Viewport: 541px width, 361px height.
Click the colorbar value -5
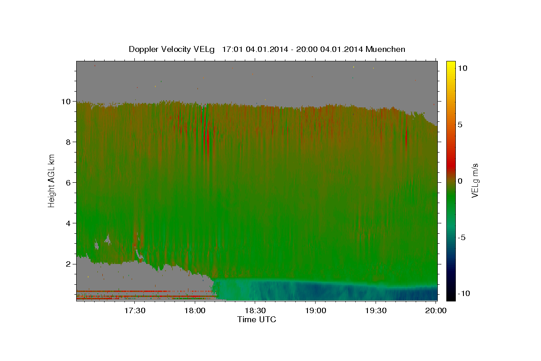tap(462, 237)
